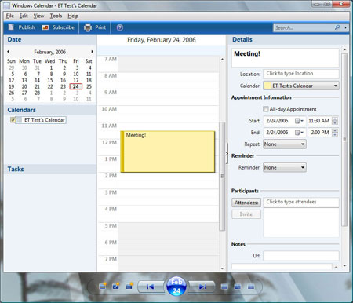Click the Tasks pane header

pos(50,169)
